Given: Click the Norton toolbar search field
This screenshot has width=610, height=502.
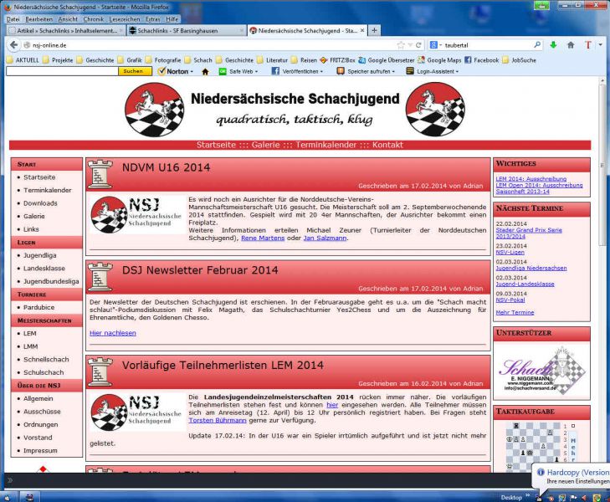Looking at the screenshot, I should pyautogui.click(x=62, y=71).
